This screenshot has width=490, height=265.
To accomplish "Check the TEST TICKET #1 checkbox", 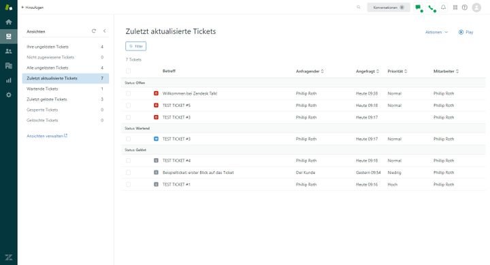I will [x=128, y=185].
